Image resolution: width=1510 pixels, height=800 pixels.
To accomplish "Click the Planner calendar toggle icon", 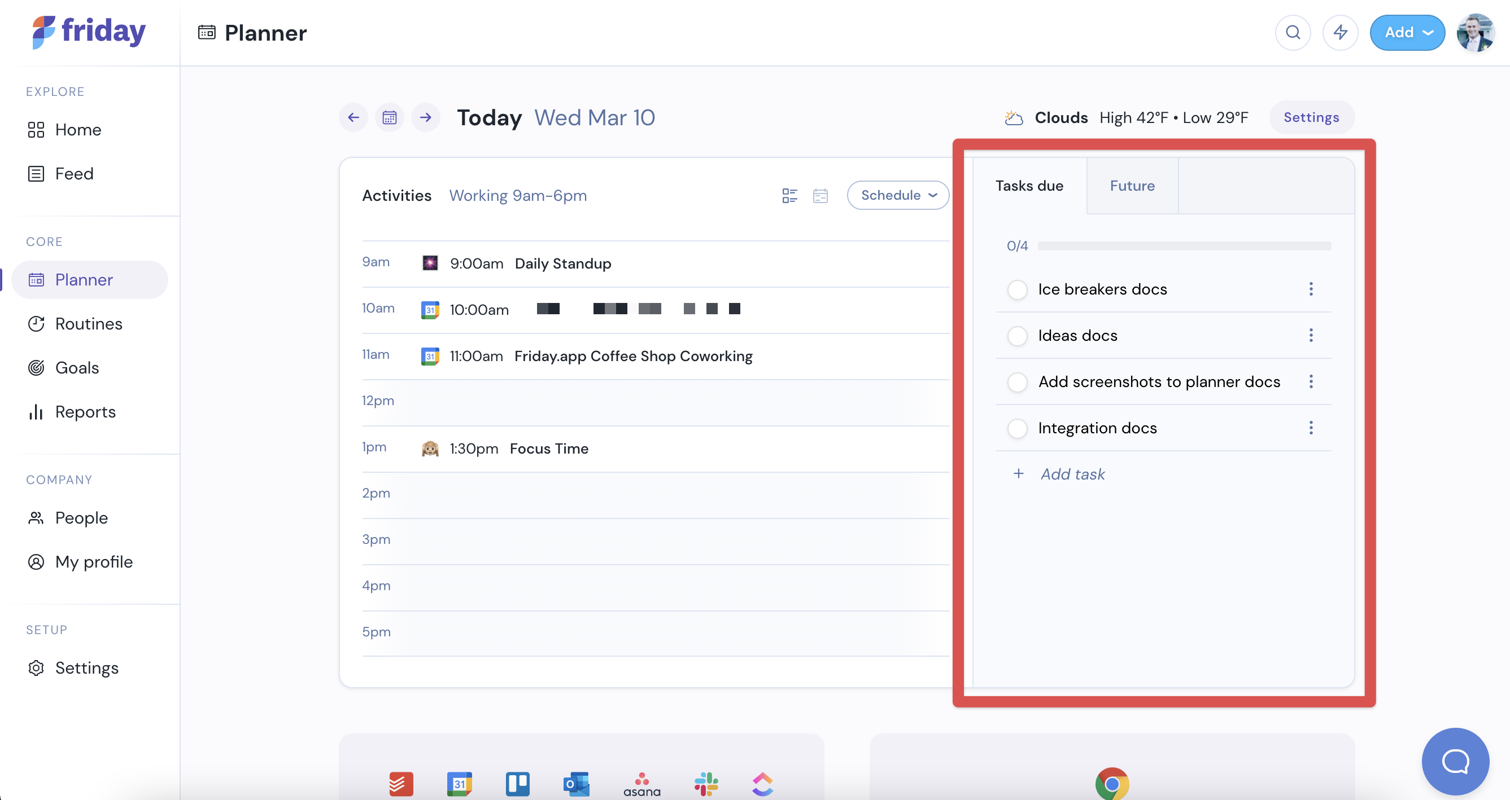I will click(390, 118).
